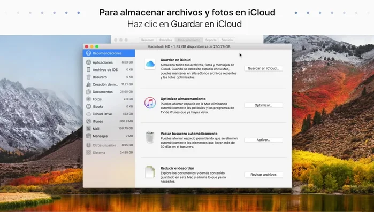The image size is (374, 212).
Task: Click the Optimizar... button
Action: [x=263, y=105]
